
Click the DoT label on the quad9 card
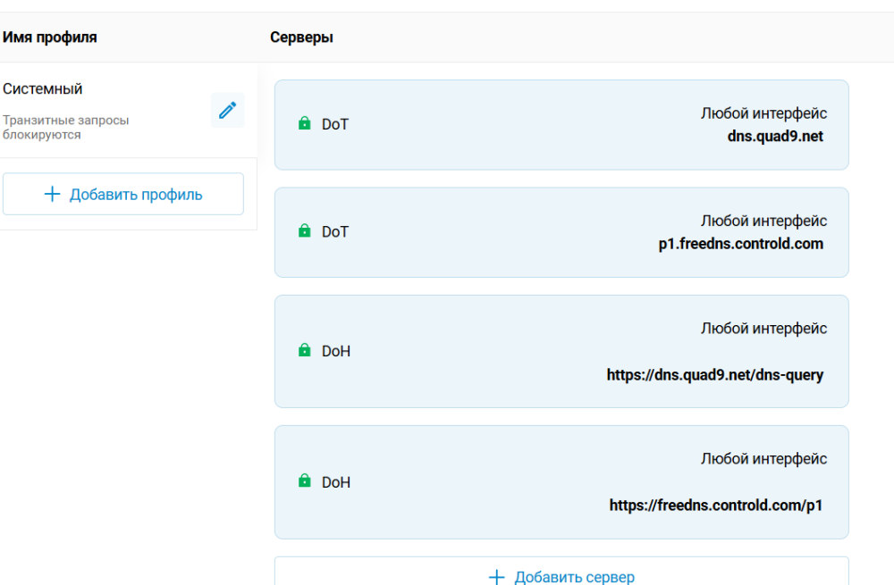click(335, 124)
